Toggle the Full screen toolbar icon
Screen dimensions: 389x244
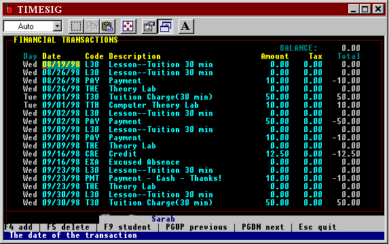coord(128,26)
